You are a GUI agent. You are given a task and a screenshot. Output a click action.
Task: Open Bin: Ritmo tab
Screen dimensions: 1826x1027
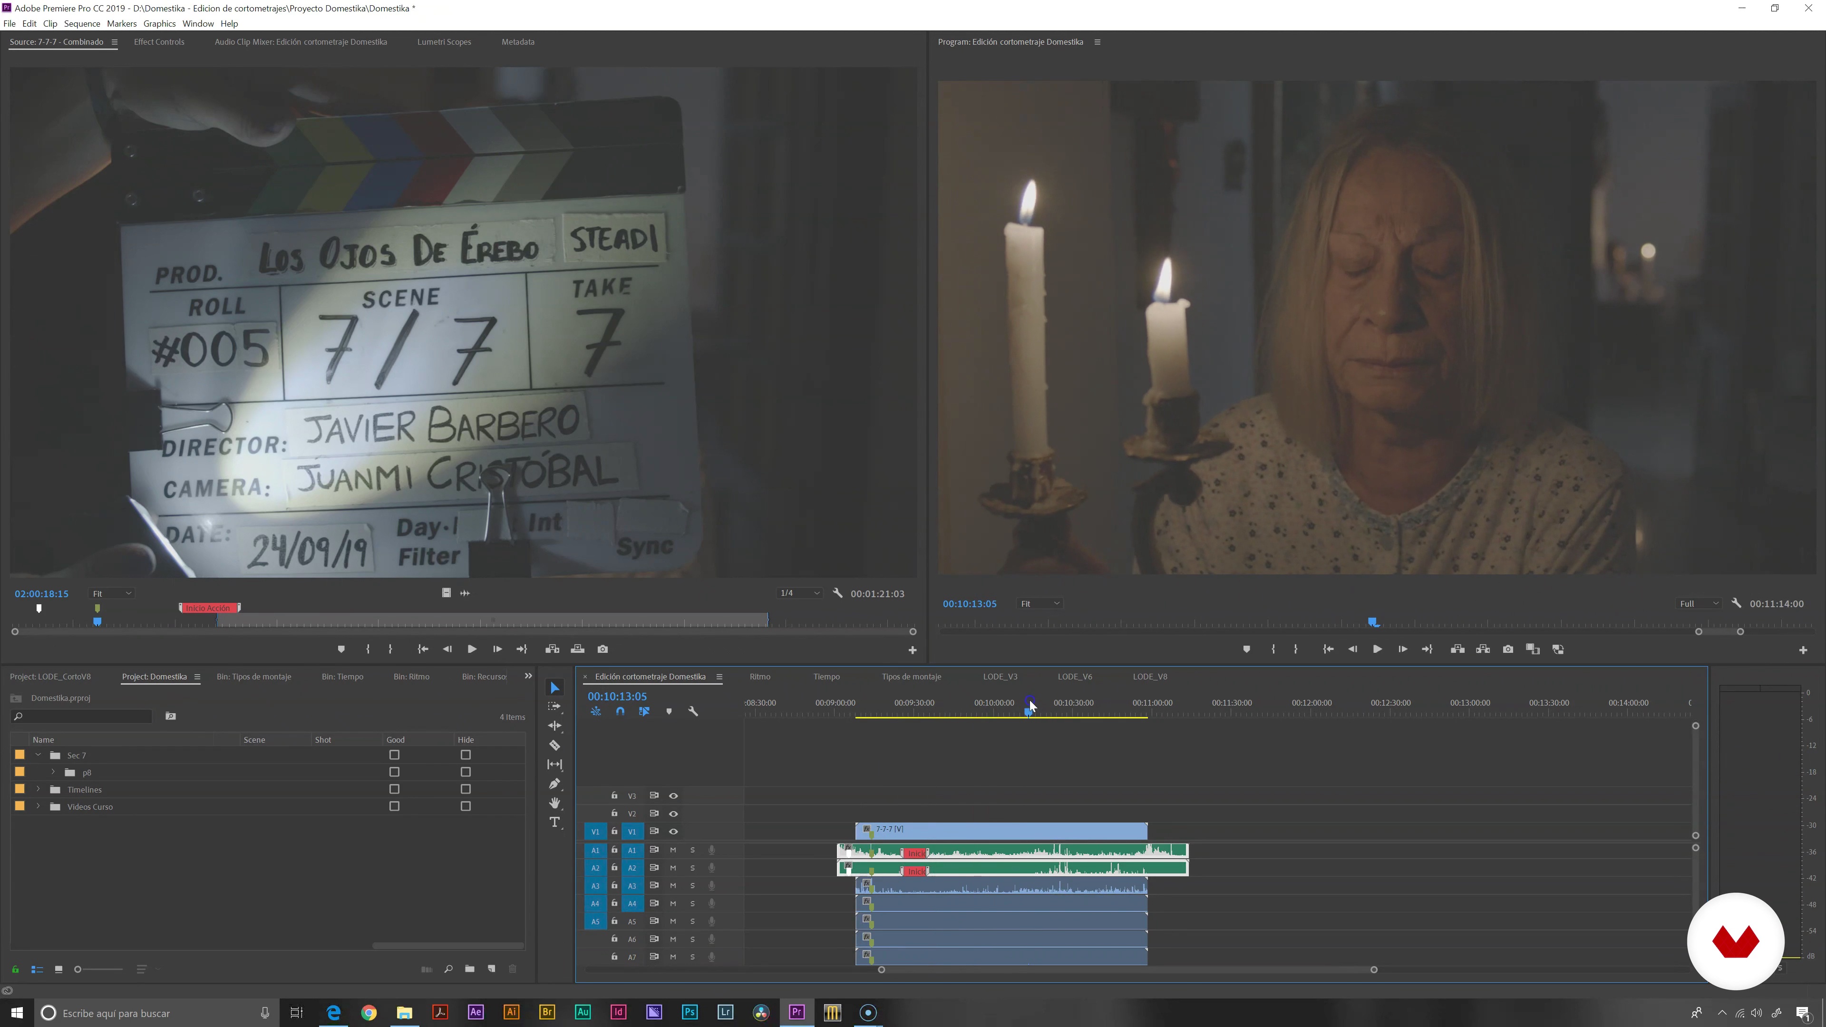click(411, 676)
